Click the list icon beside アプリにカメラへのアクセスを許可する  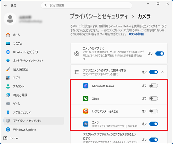[x=77, y=72]
